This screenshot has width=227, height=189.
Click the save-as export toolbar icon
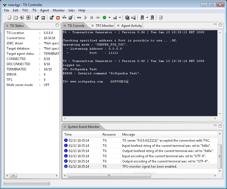[28, 18]
